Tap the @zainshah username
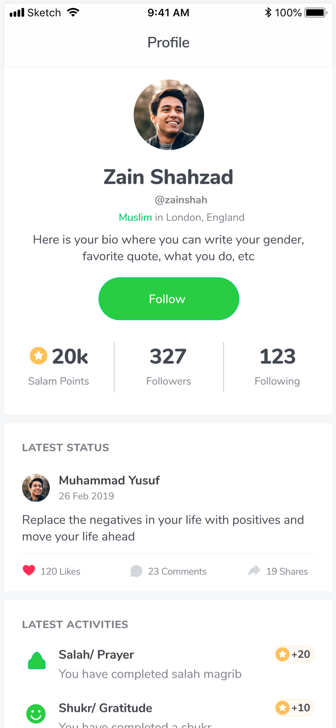The image size is (336, 728). click(181, 200)
